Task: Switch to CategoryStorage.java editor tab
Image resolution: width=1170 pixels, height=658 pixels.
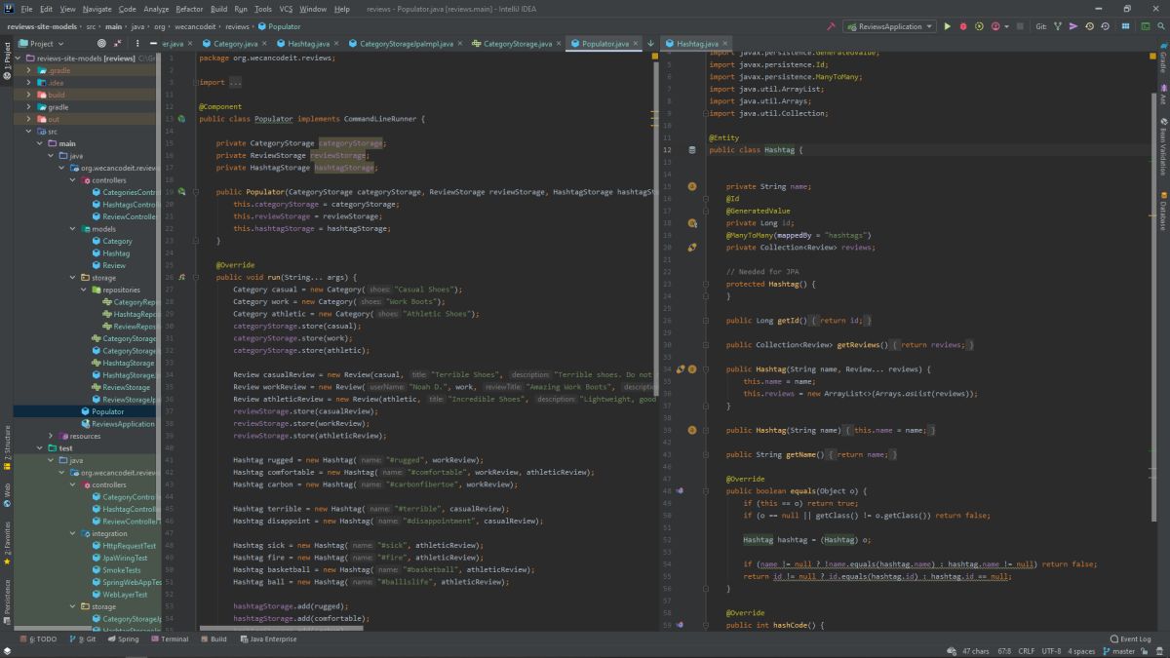Action: point(518,44)
